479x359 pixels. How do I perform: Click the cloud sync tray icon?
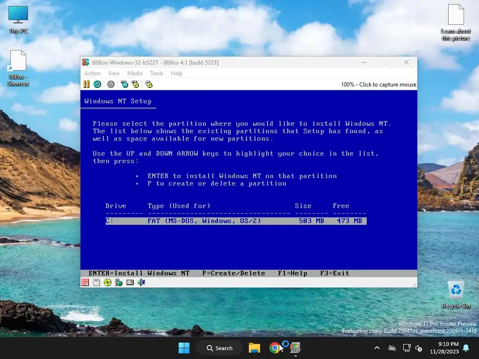[392, 348]
